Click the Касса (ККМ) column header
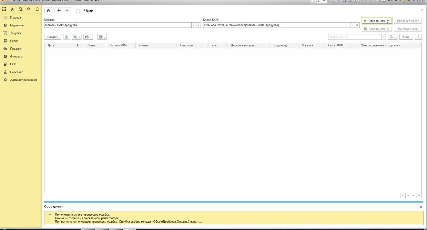 [x=340, y=45]
